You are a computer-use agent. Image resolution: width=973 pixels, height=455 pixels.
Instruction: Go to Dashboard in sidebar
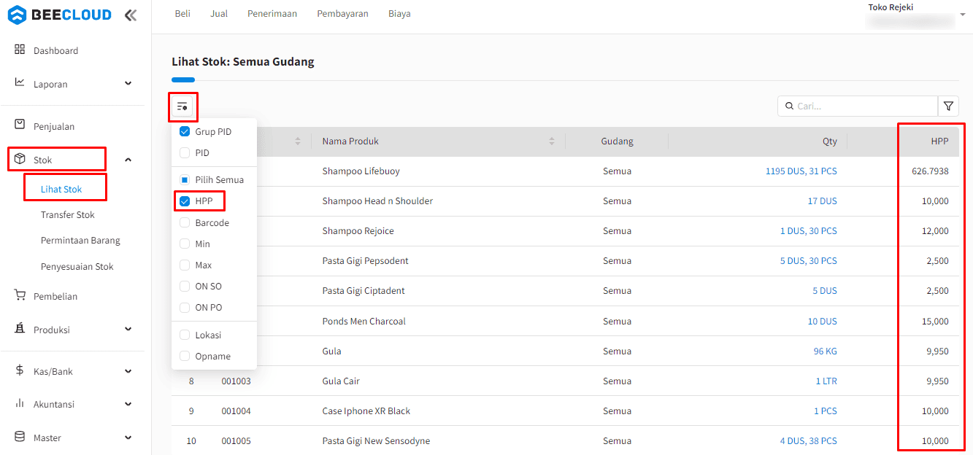click(55, 51)
